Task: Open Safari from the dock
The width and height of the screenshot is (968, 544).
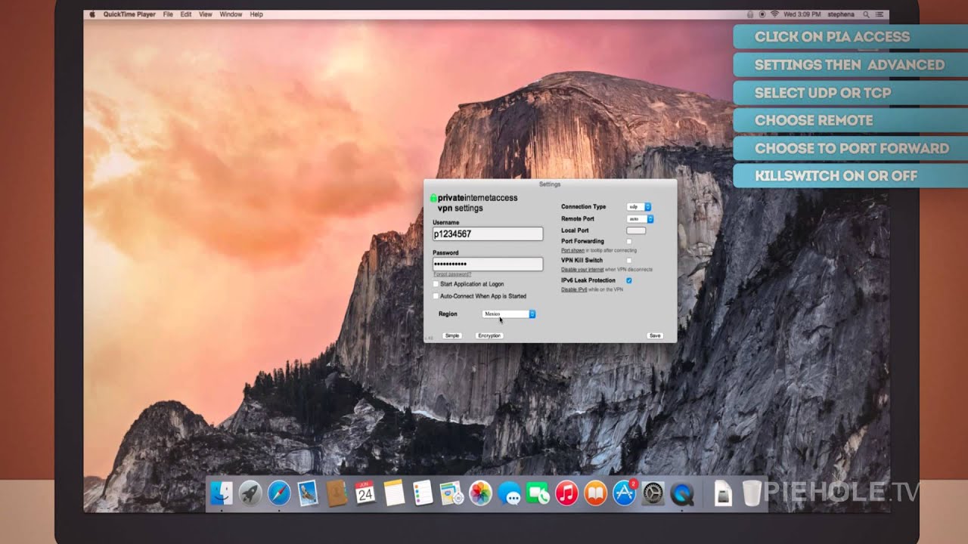Action: point(279,494)
